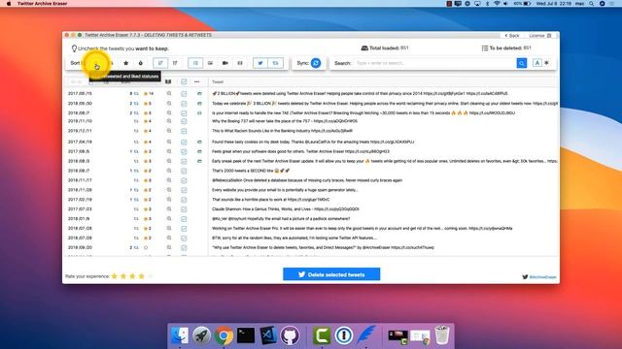Uncheck the 2017/04/19 cookies tweet checkbox

[184, 142]
